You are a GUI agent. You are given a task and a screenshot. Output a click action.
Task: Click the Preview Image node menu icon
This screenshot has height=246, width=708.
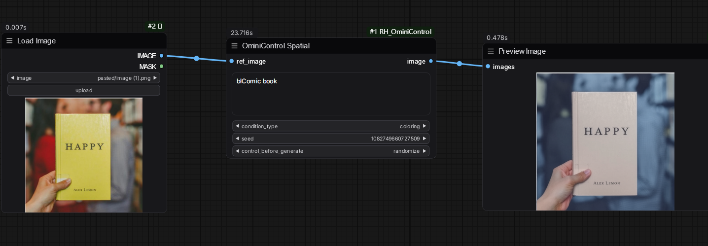pos(491,51)
